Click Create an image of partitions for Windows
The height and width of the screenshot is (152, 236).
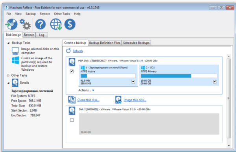37,64
